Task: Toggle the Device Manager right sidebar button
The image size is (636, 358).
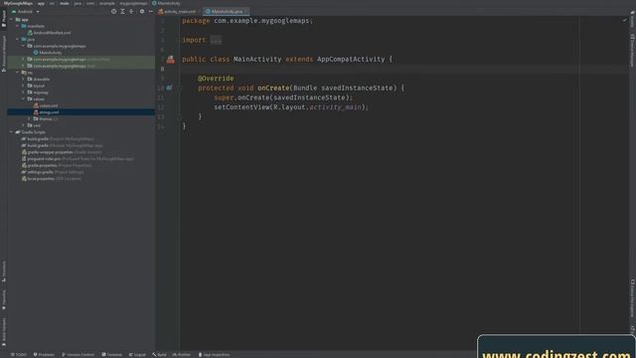Action: (632, 51)
